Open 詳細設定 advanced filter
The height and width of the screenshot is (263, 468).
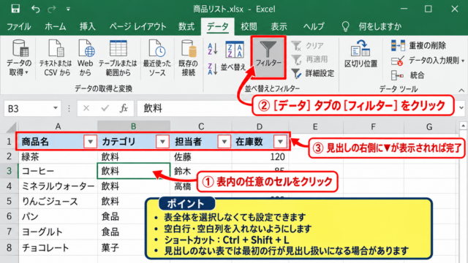click(312, 73)
